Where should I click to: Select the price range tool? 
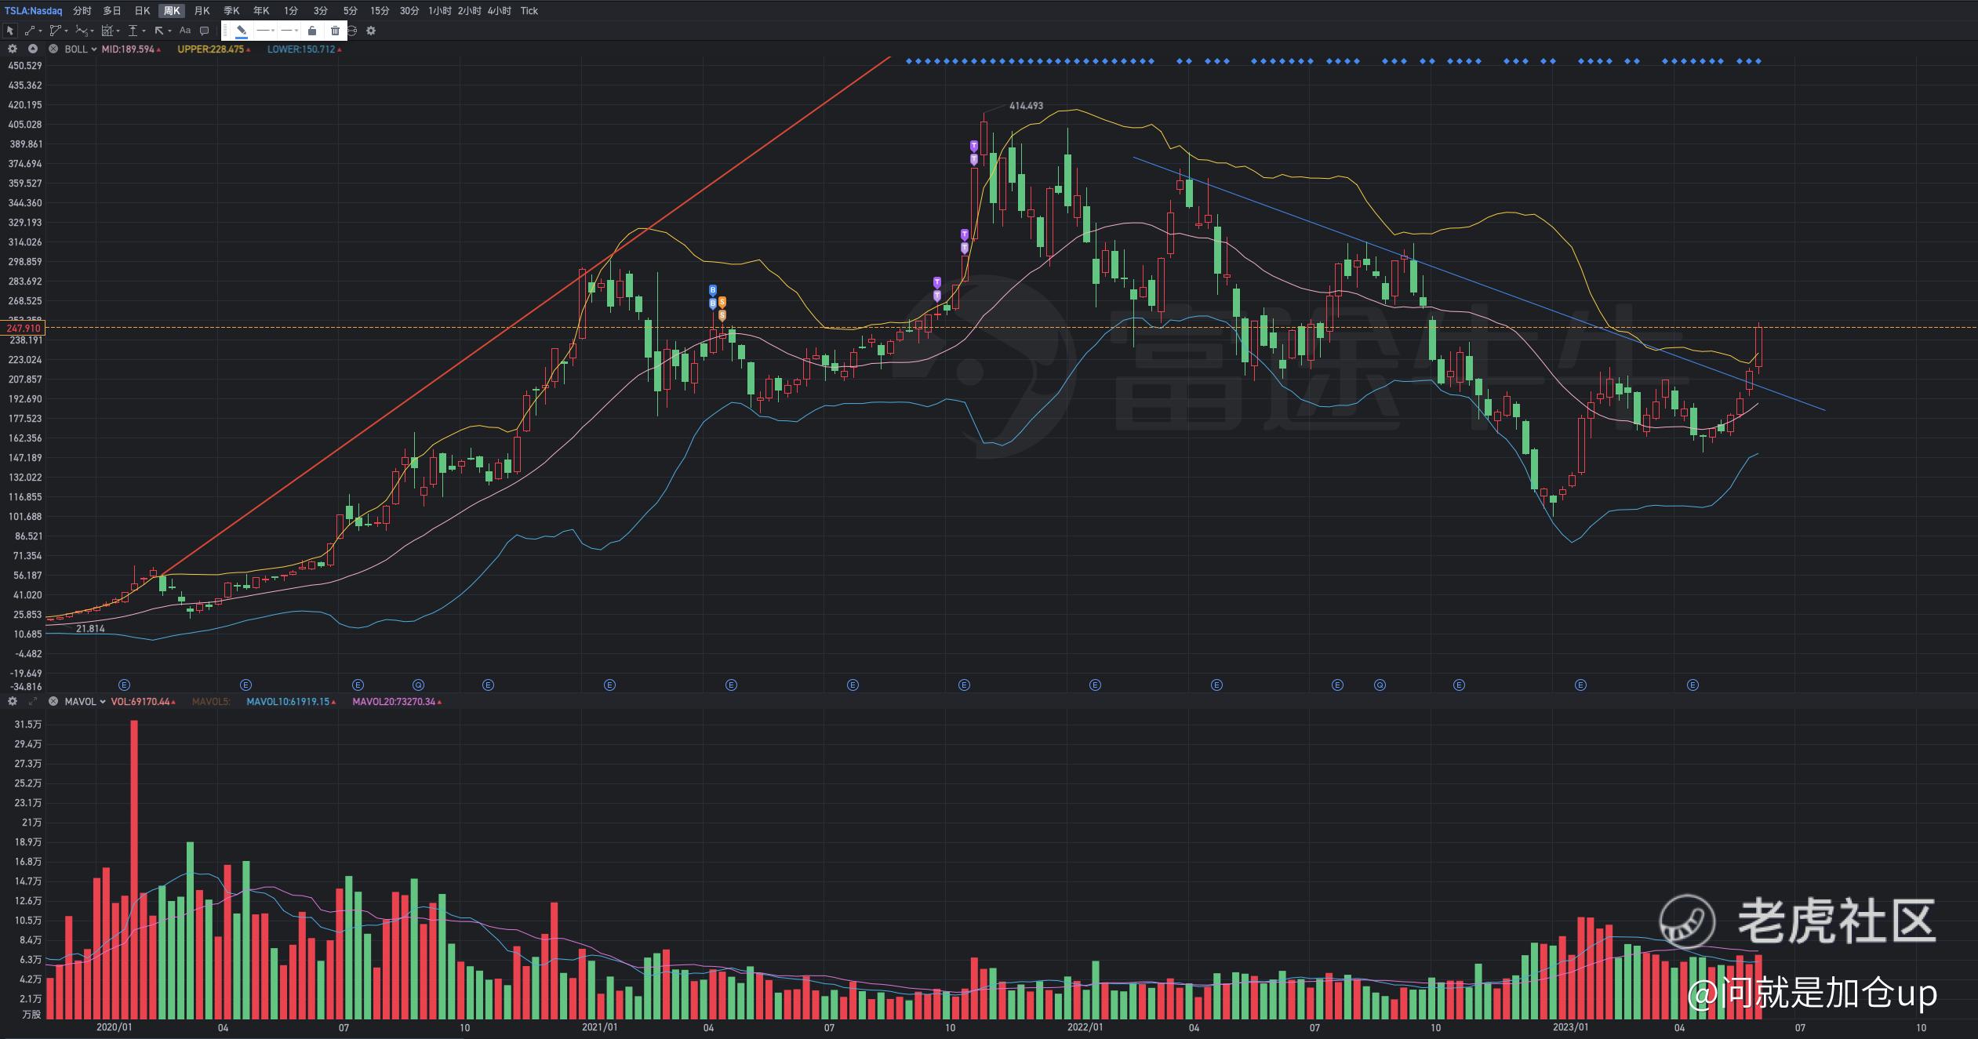tap(133, 31)
